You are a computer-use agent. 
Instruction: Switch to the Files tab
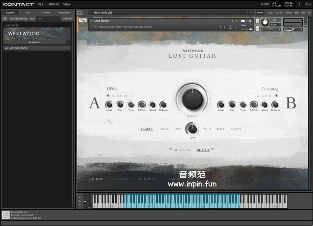[28, 12]
